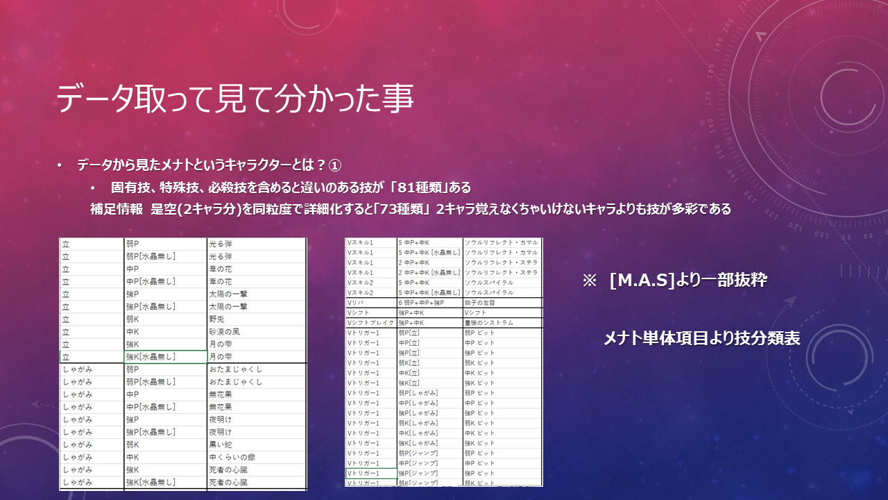Select the green-outlined Vトリガー1 cell in 強P[ジャンプ] row

coord(370,473)
